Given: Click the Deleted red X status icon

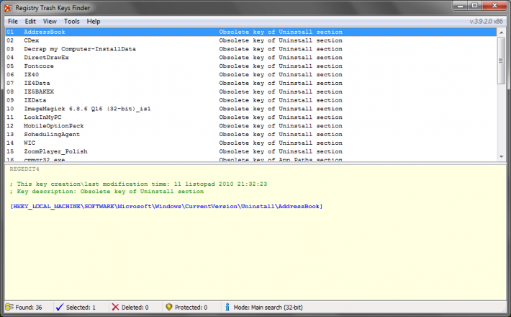Looking at the screenshot, I should coord(115,307).
